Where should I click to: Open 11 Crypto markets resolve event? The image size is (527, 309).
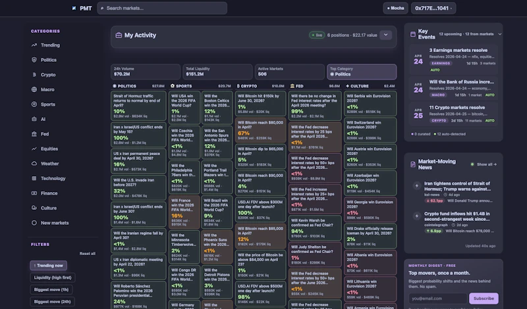coord(453,114)
